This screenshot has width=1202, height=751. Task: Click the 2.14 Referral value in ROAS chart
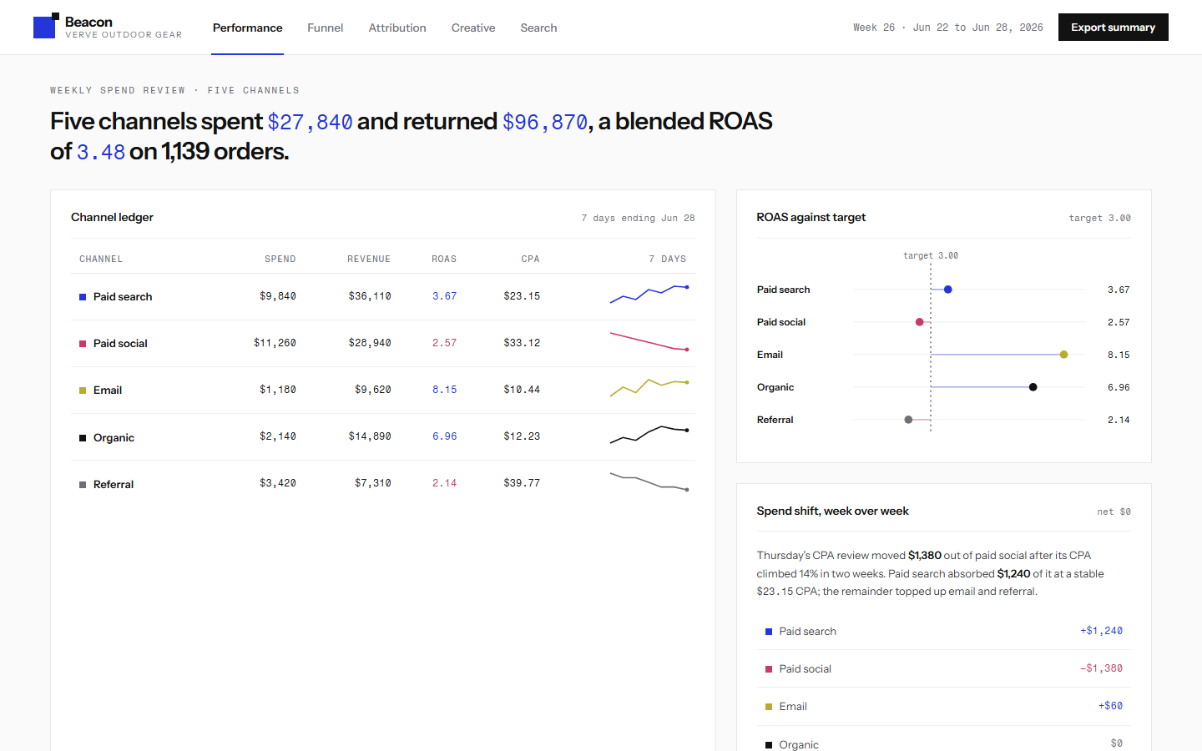click(1119, 420)
